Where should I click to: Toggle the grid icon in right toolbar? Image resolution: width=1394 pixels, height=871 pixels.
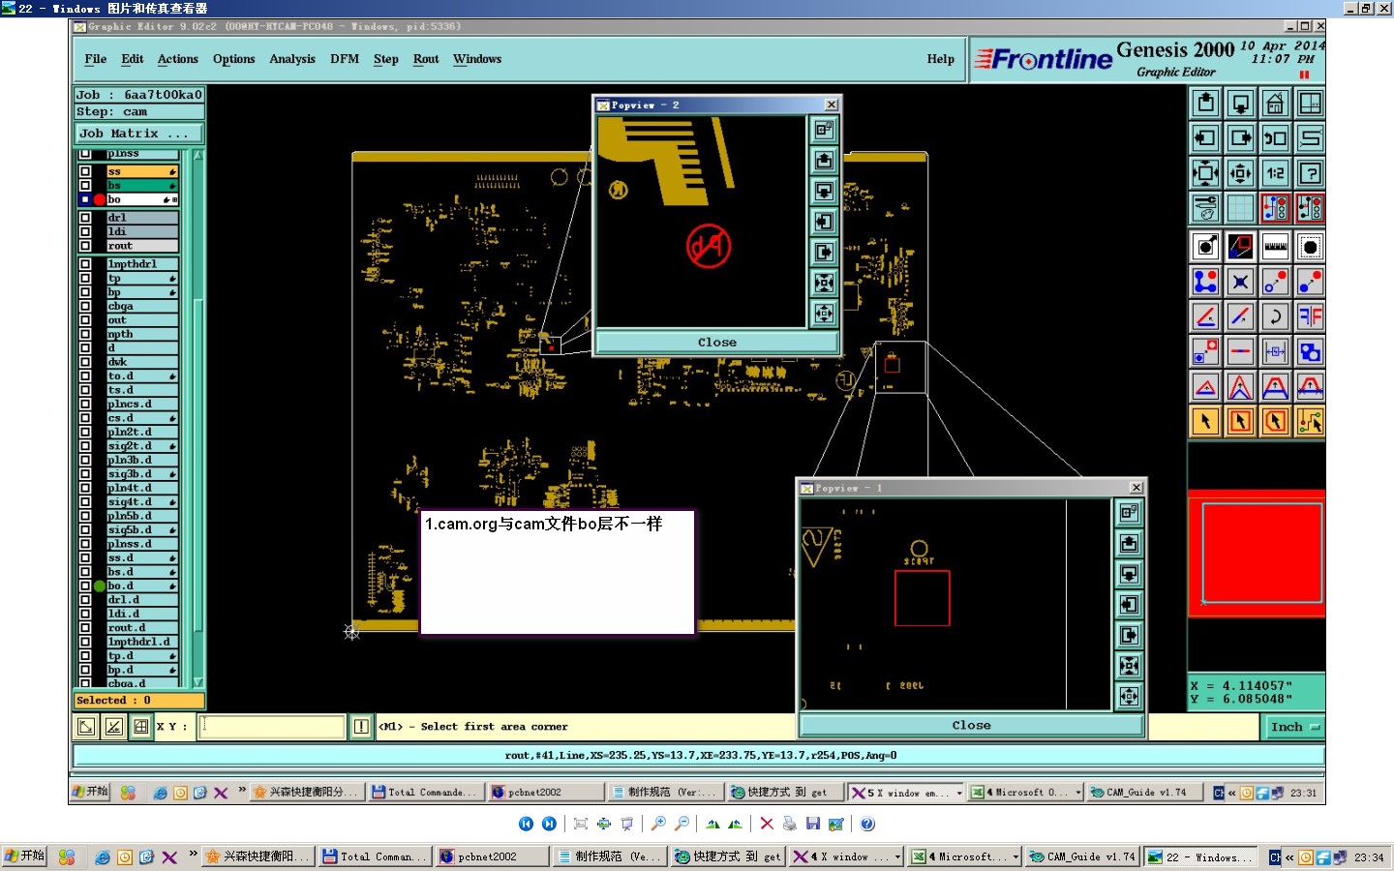coord(1240,208)
